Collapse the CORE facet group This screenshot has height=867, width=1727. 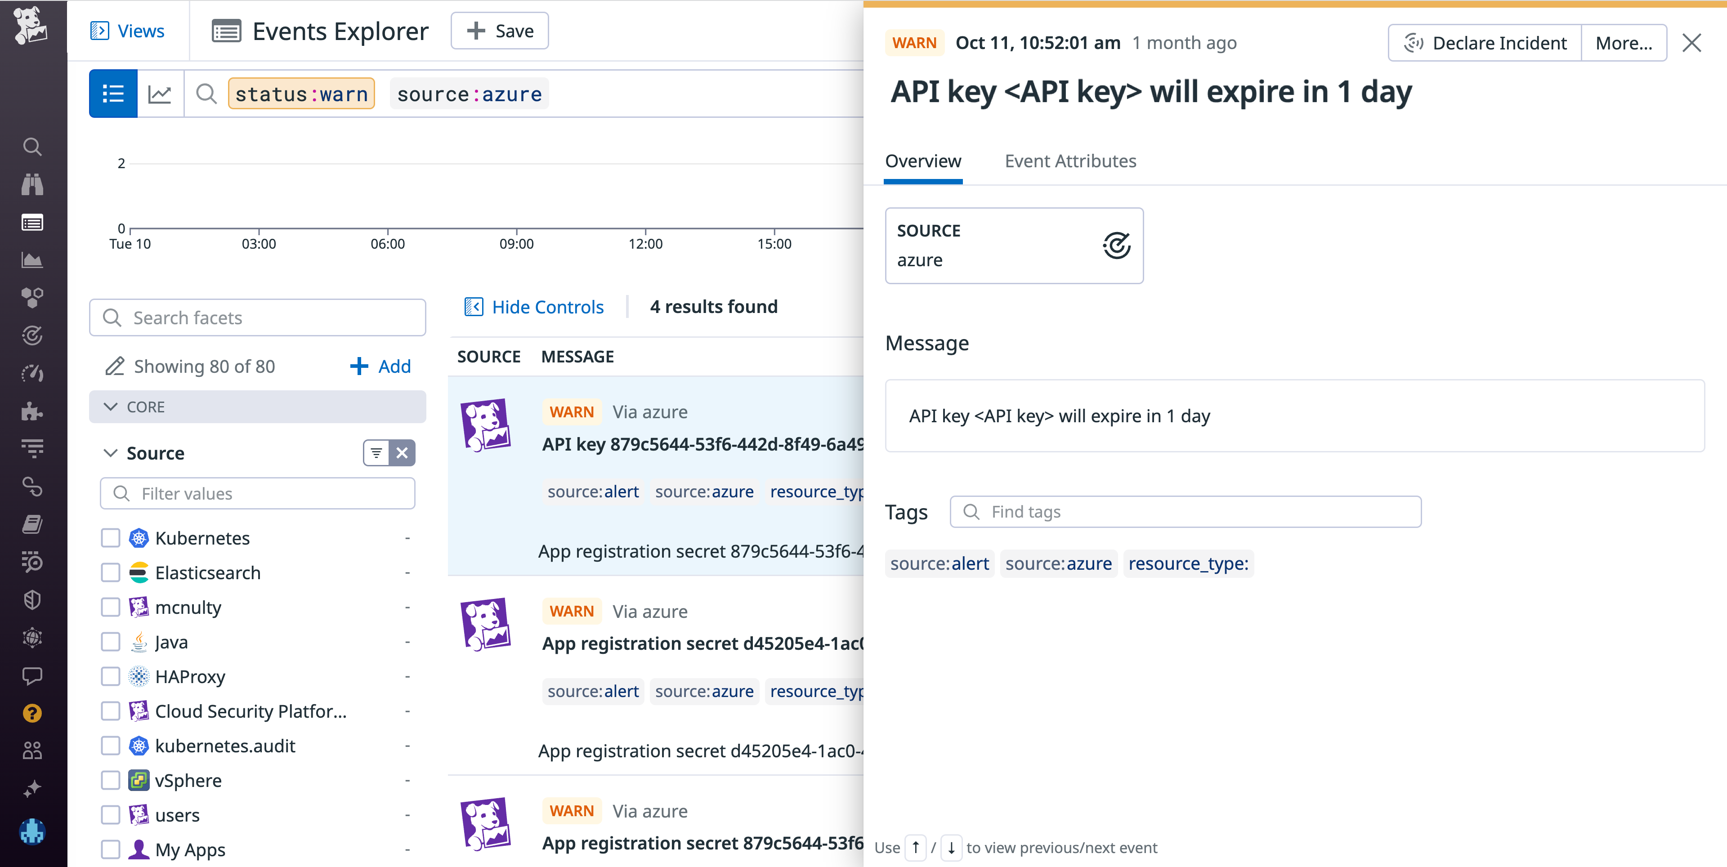[x=111, y=407]
